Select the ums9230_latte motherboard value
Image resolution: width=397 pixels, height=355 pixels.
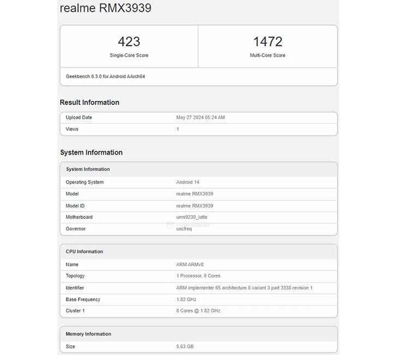(x=191, y=217)
